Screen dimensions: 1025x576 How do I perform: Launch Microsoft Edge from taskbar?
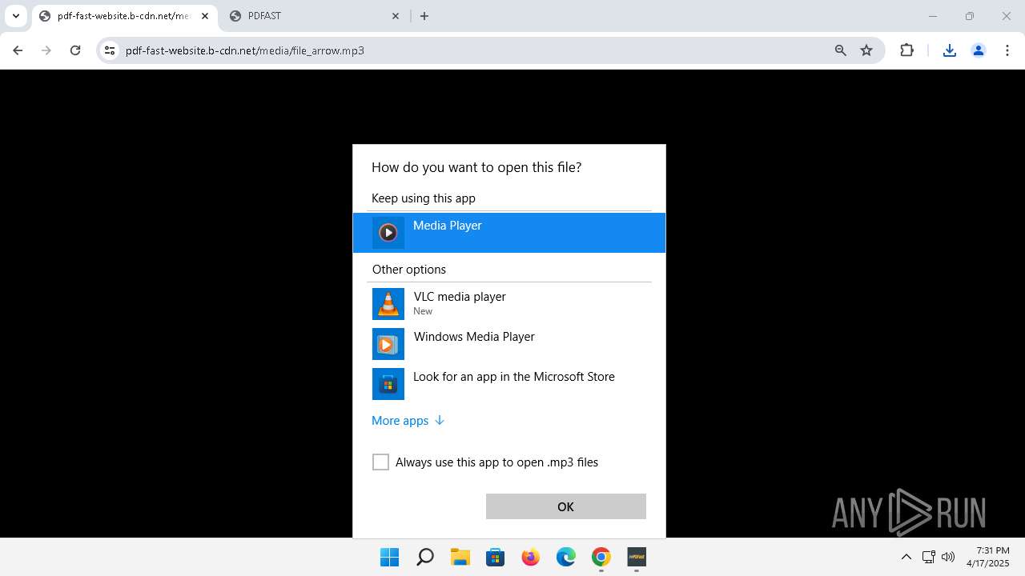[566, 557]
